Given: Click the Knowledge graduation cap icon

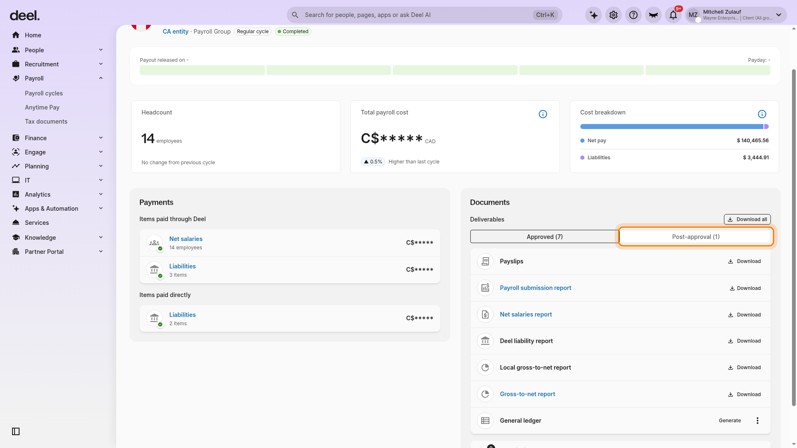Looking at the screenshot, I should (x=16, y=237).
